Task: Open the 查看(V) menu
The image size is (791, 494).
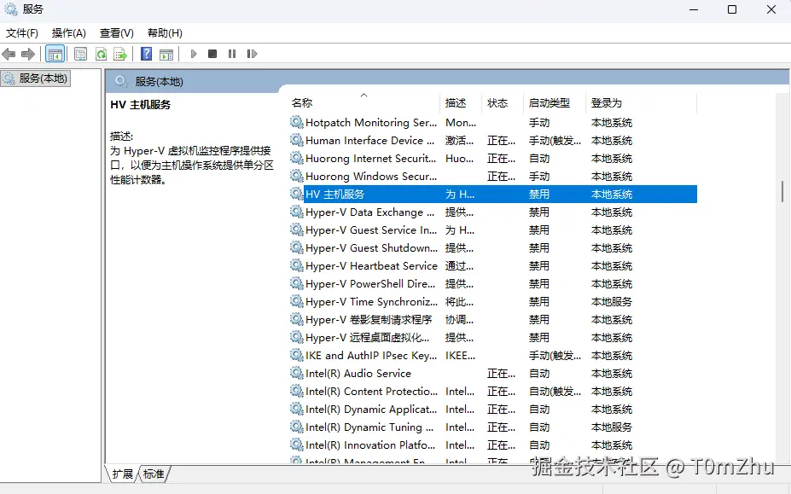Action: point(117,33)
